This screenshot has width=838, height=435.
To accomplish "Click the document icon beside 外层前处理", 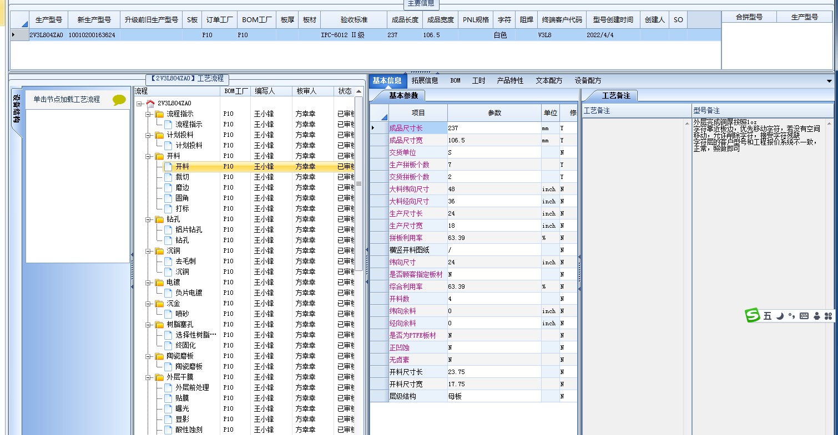I will coord(168,387).
